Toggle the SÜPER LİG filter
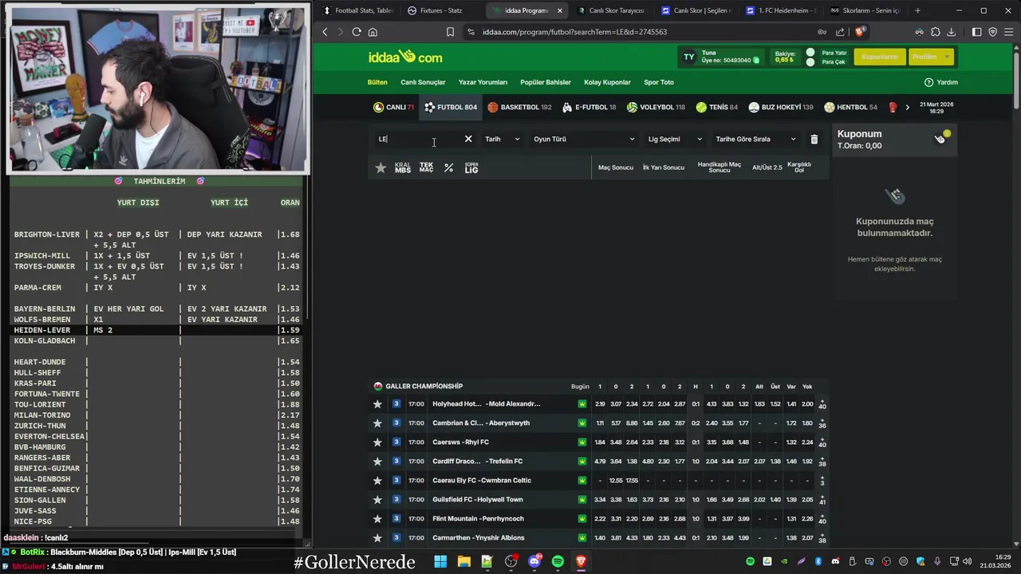The image size is (1021, 574). pyautogui.click(x=471, y=167)
